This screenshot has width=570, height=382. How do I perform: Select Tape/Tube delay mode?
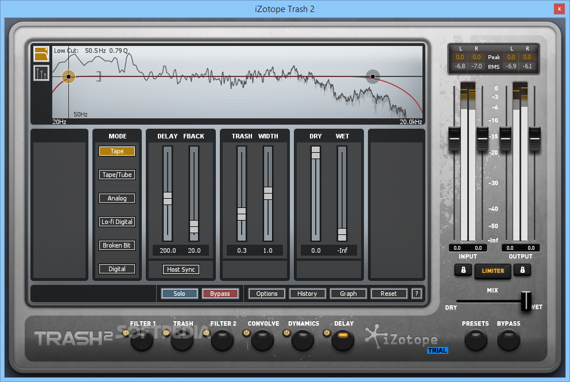point(117,175)
